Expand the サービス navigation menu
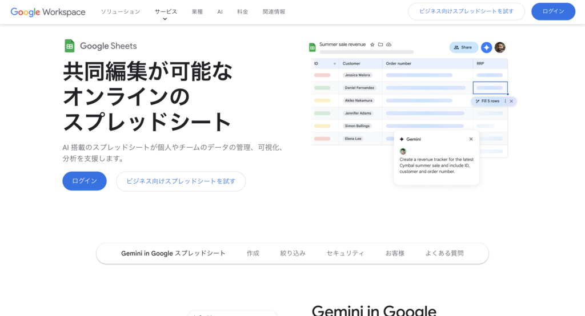 (166, 12)
